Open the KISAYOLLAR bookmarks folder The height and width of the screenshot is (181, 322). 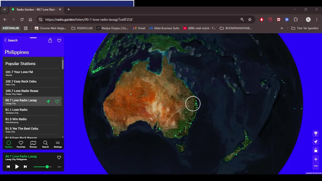coord(82,28)
